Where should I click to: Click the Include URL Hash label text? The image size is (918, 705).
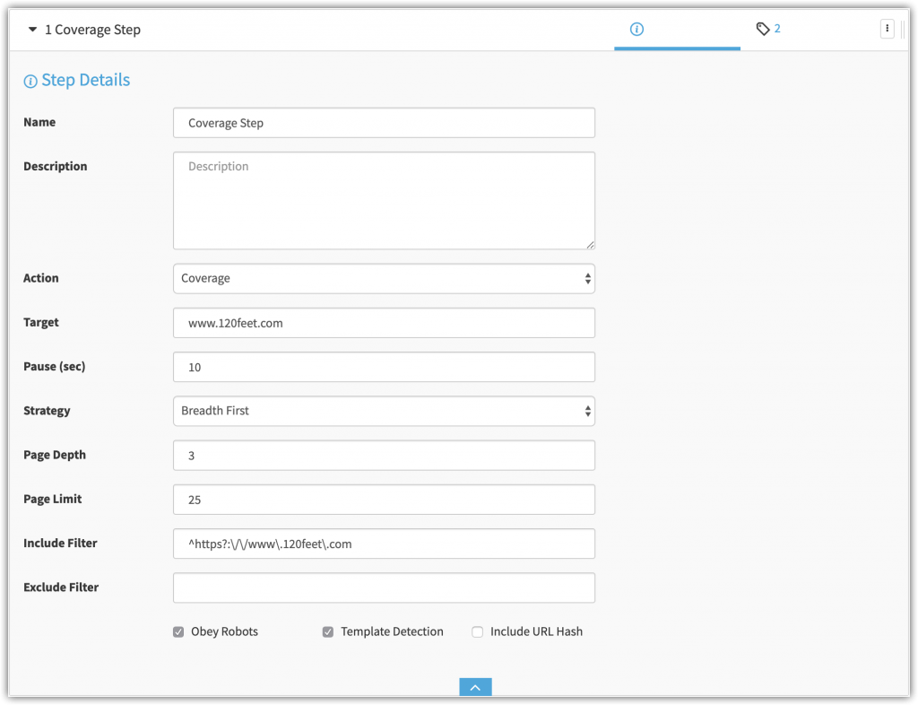pos(536,631)
